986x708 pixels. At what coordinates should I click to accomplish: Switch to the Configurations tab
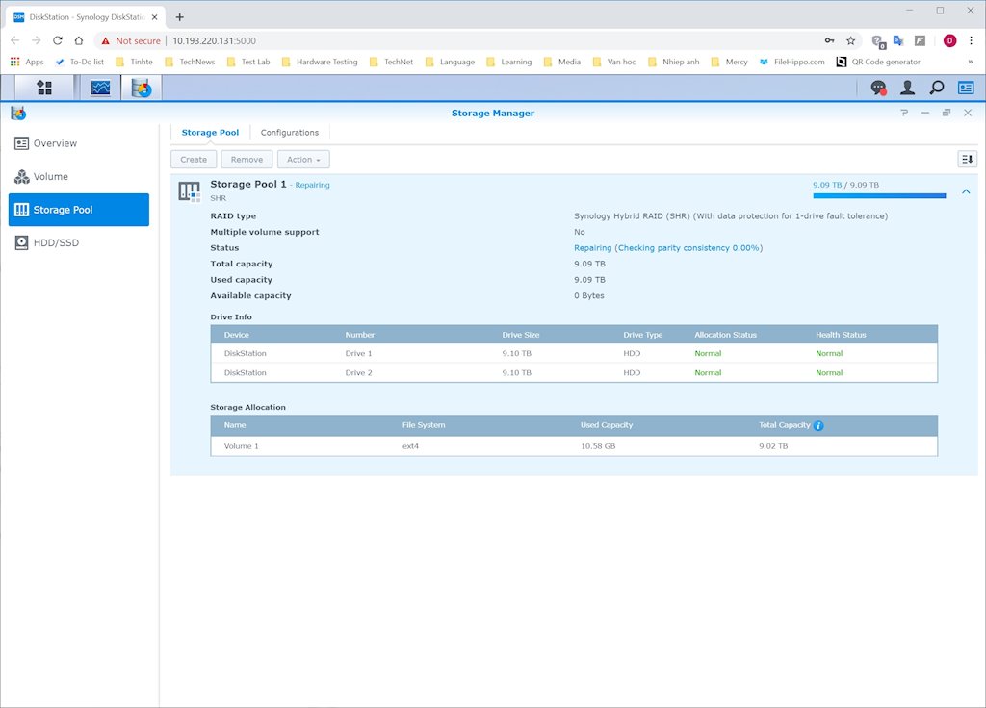290,133
